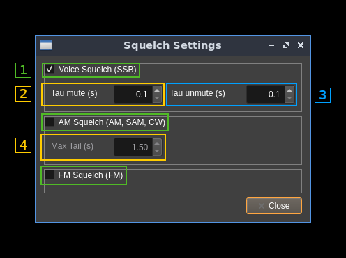The height and width of the screenshot is (258, 346).
Task: Decrease Tau mute value with down arrow
Action: 157,98
